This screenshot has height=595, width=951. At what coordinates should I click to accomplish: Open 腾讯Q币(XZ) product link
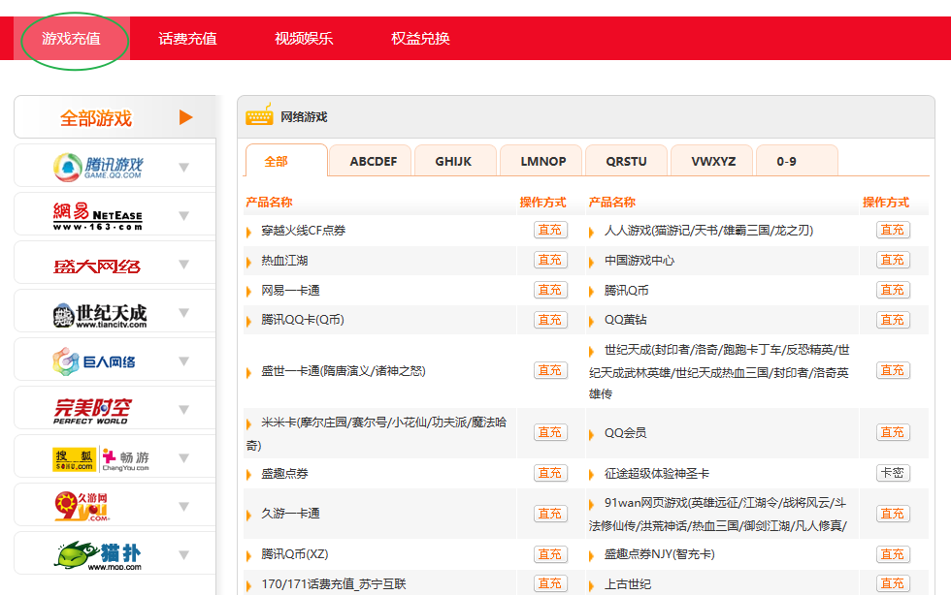coord(295,553)
